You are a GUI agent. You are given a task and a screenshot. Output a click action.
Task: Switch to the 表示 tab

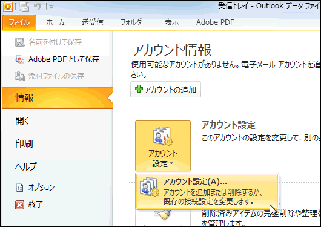pos(172,22)
